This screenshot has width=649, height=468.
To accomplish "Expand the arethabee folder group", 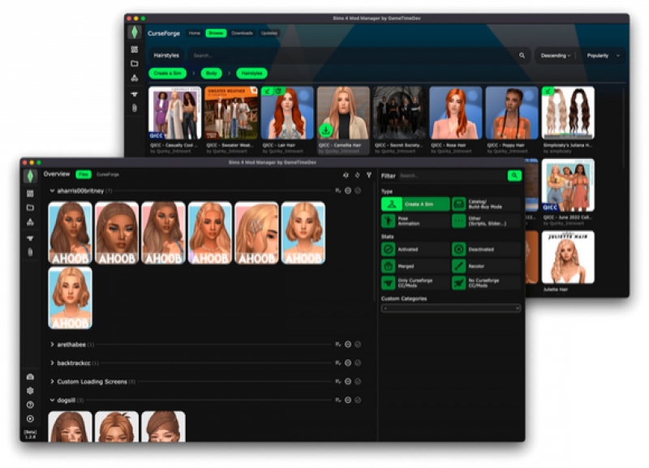I will coord(52,344).
